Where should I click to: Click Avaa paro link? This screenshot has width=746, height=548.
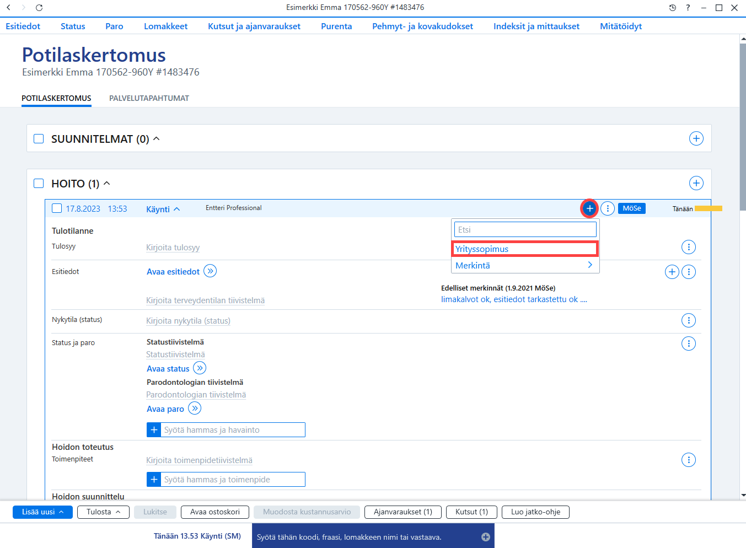(165, 409)
